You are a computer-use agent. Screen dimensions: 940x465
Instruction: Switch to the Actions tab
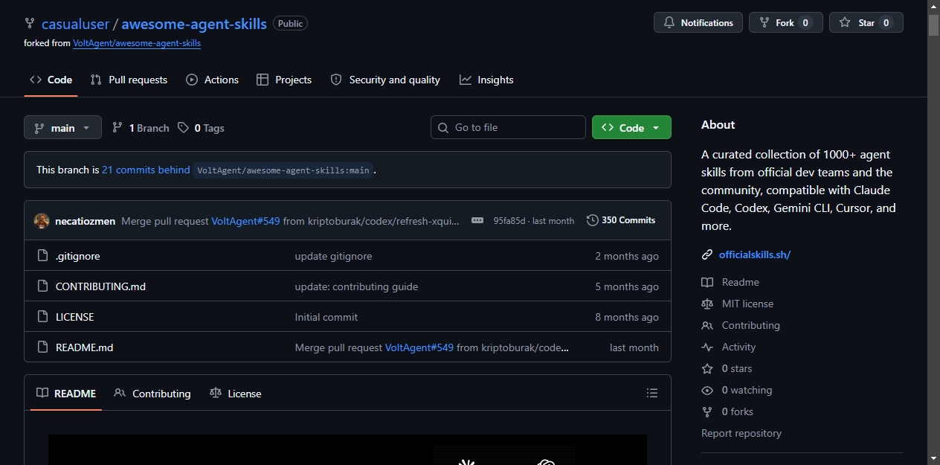(213, 80)
